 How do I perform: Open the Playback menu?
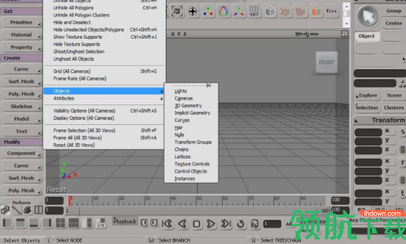coord(125,221)
